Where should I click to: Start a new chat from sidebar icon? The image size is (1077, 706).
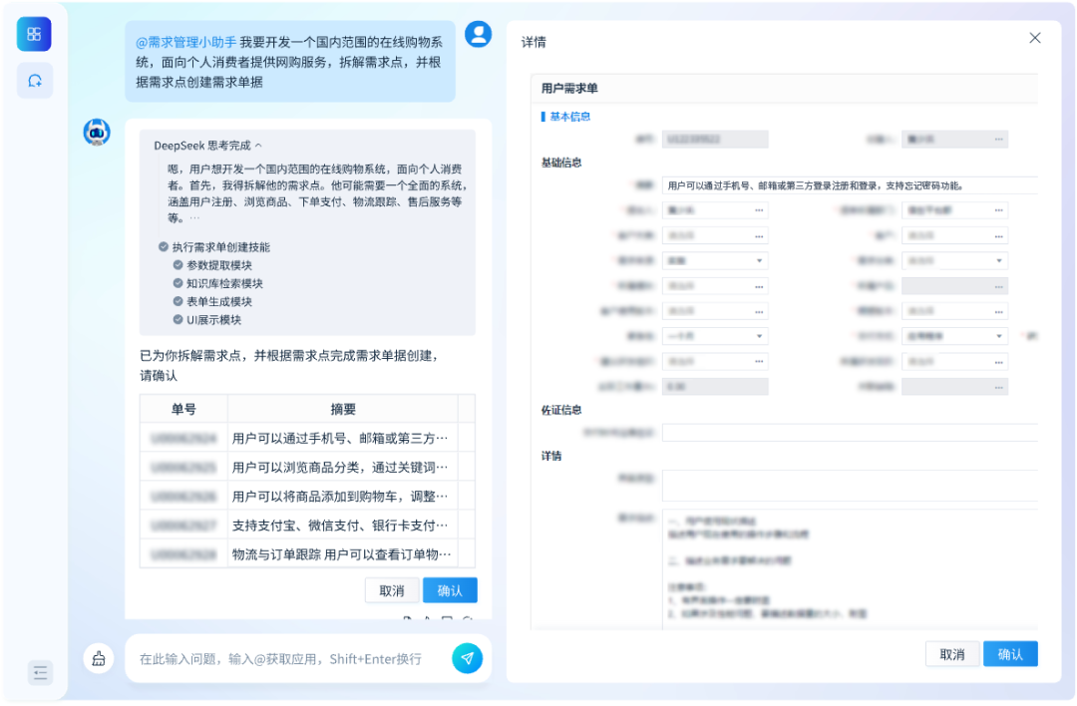click(35, 81)
